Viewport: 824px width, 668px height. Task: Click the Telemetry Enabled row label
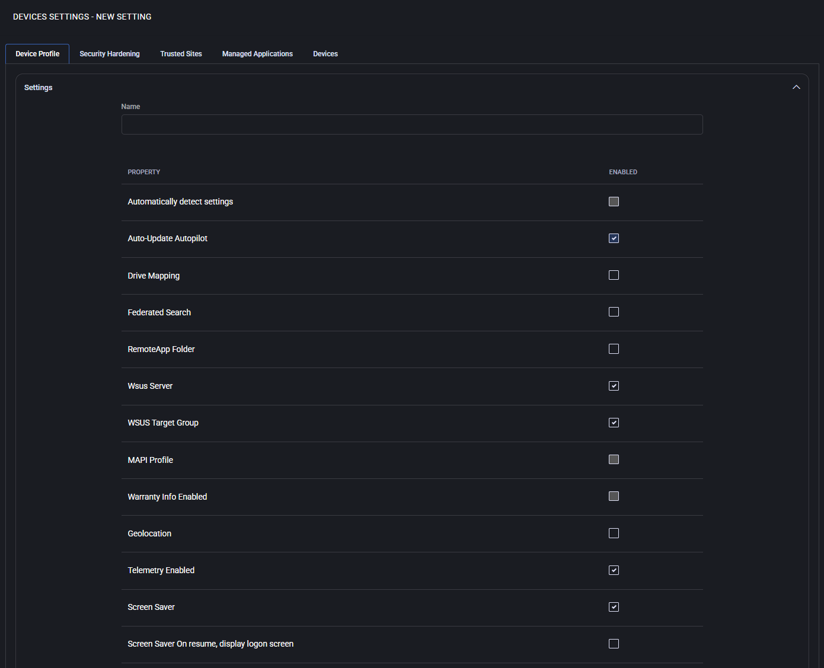point(161,570)
